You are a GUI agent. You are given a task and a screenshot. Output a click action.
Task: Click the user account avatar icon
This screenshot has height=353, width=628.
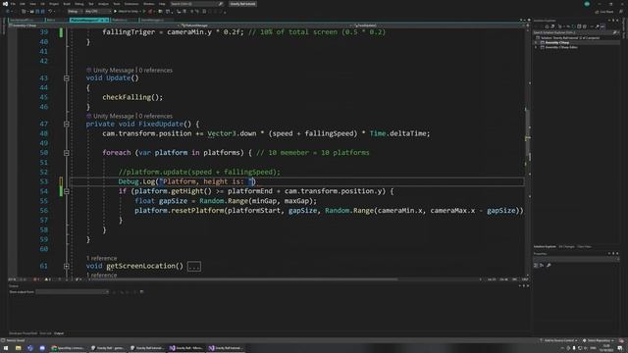point(587,4)
